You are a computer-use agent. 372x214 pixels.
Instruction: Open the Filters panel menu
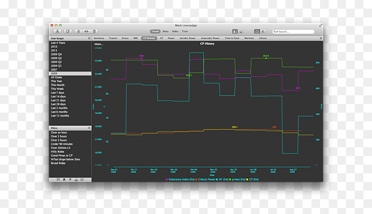pyautogui.click(x=89, y=128)
